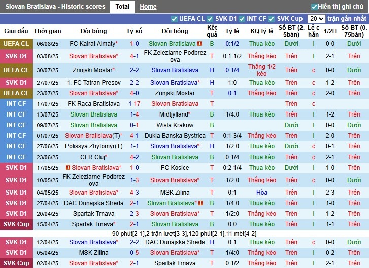Click the 0:2 1/4 handicap versus FC Kosice
Image resolution: width=369 pixels, height=268 pixels.
[x=232, y=168]
